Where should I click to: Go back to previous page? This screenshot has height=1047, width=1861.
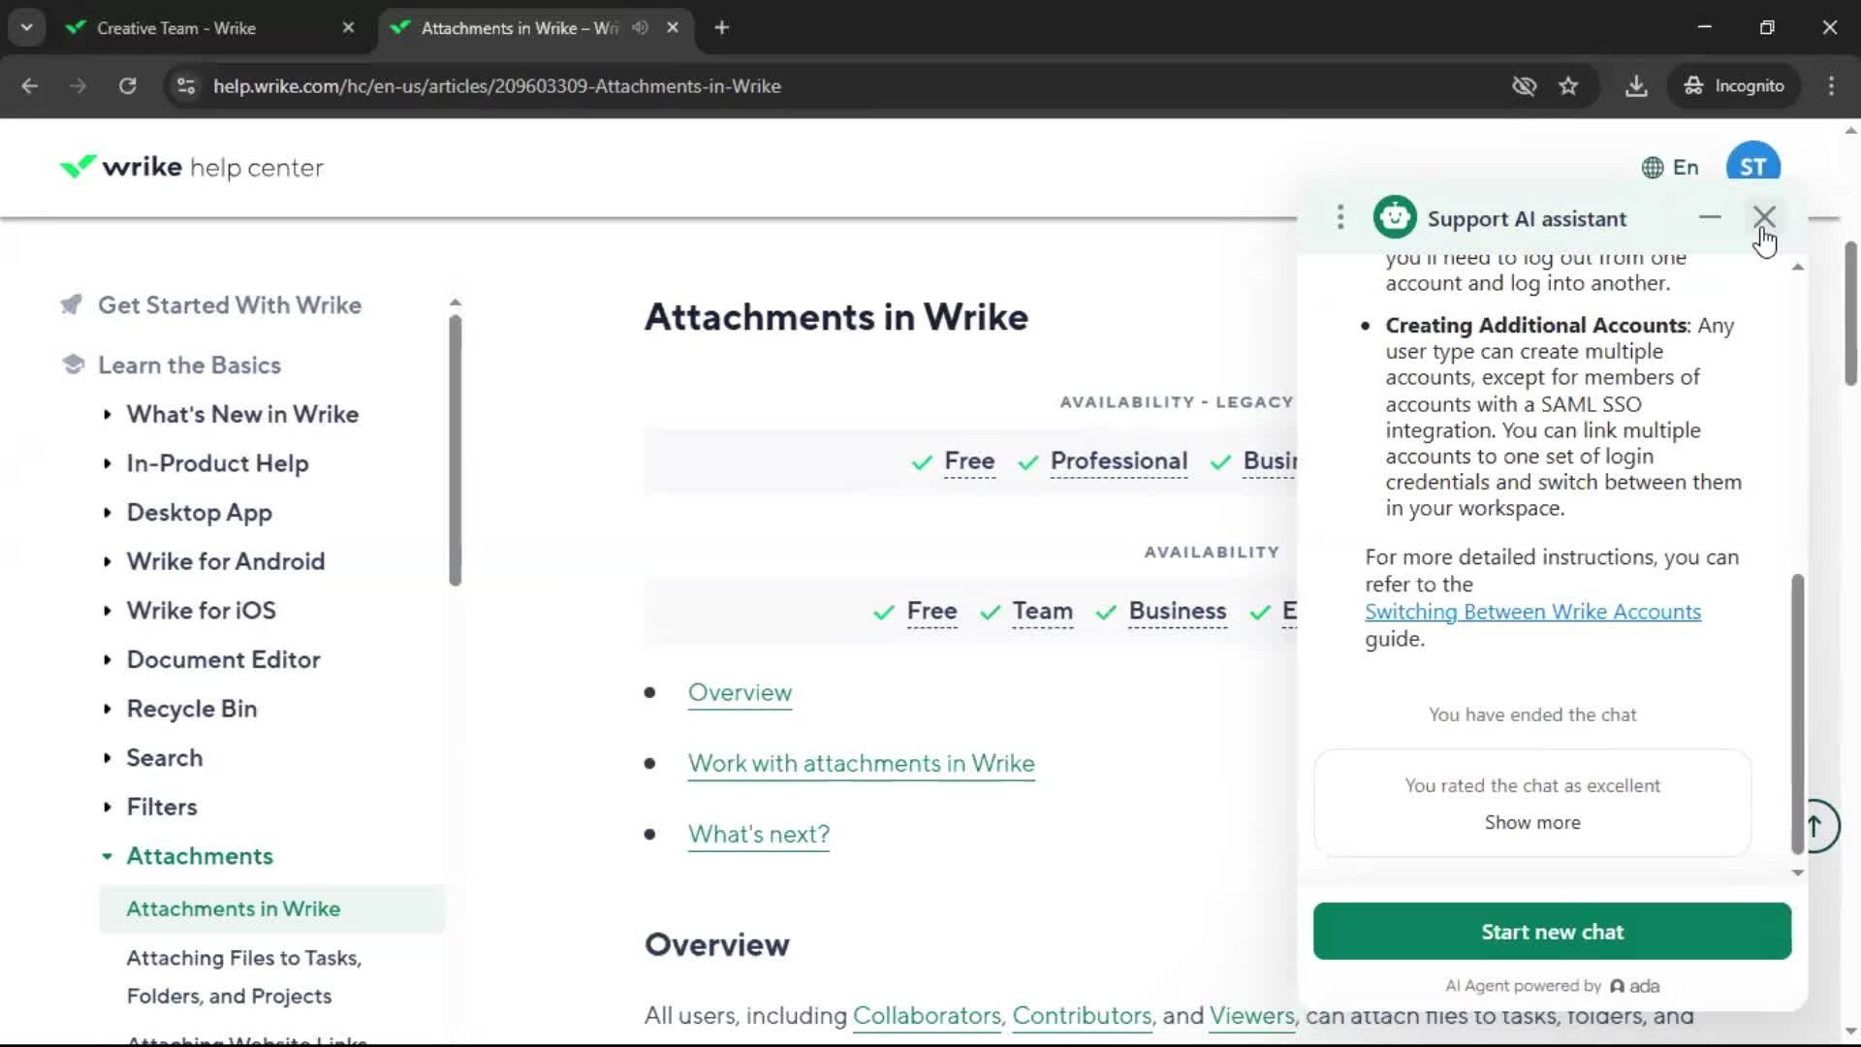(29, 86)
